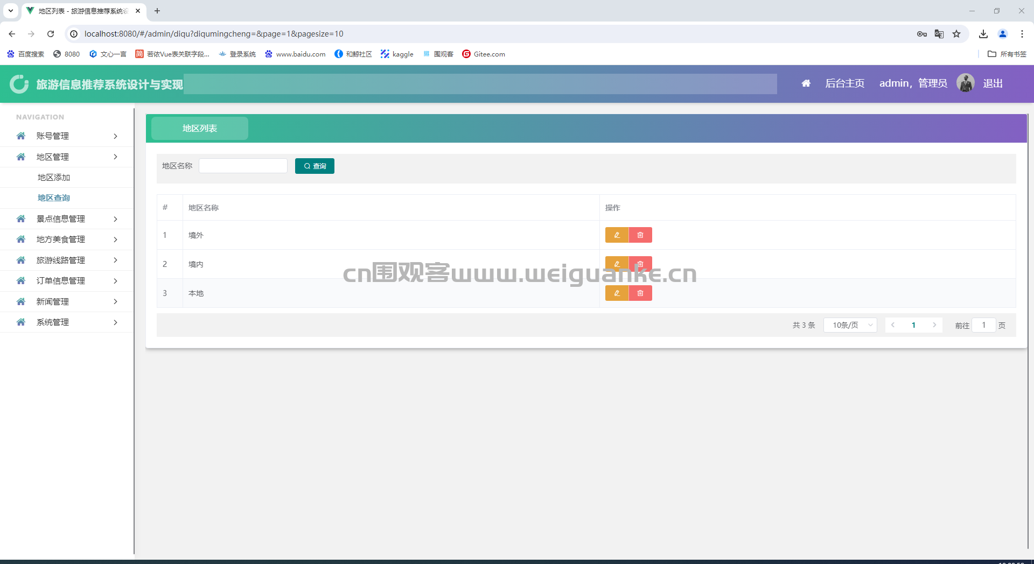Open 新闻管理 menu label
The height and width of the screenshot is (564, 1034).
click(53, 302)
